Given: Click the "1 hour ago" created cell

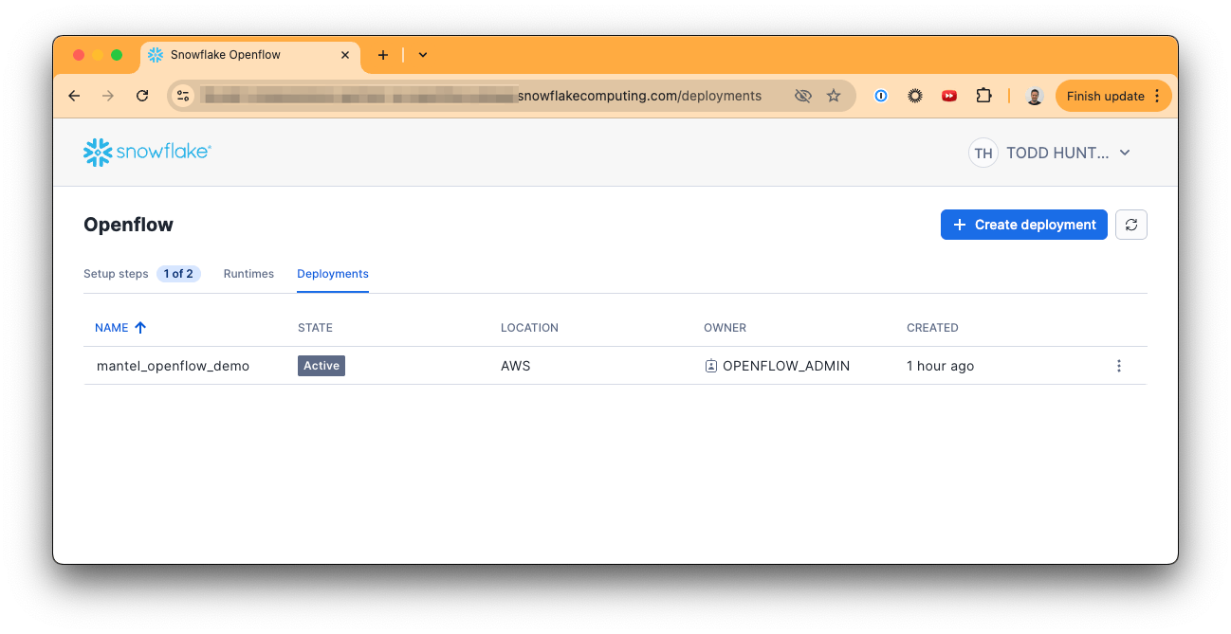Looking at the screenshot, I should [x=940, y=366].
